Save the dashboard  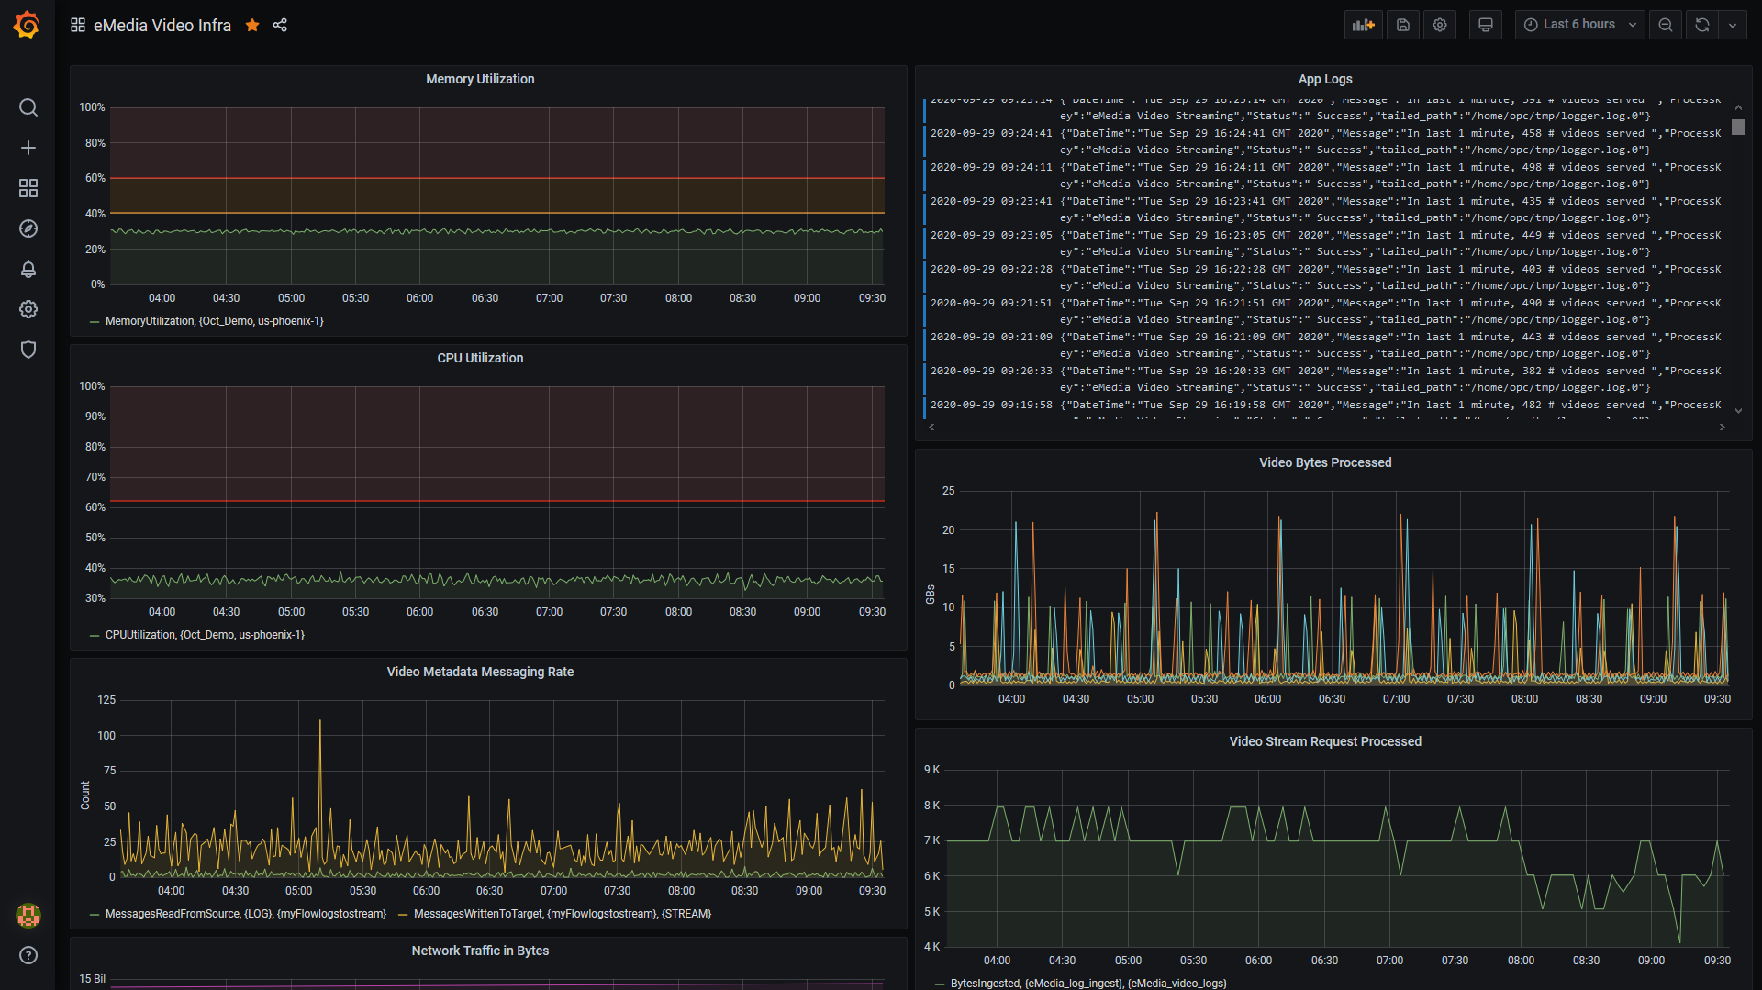1402,25
